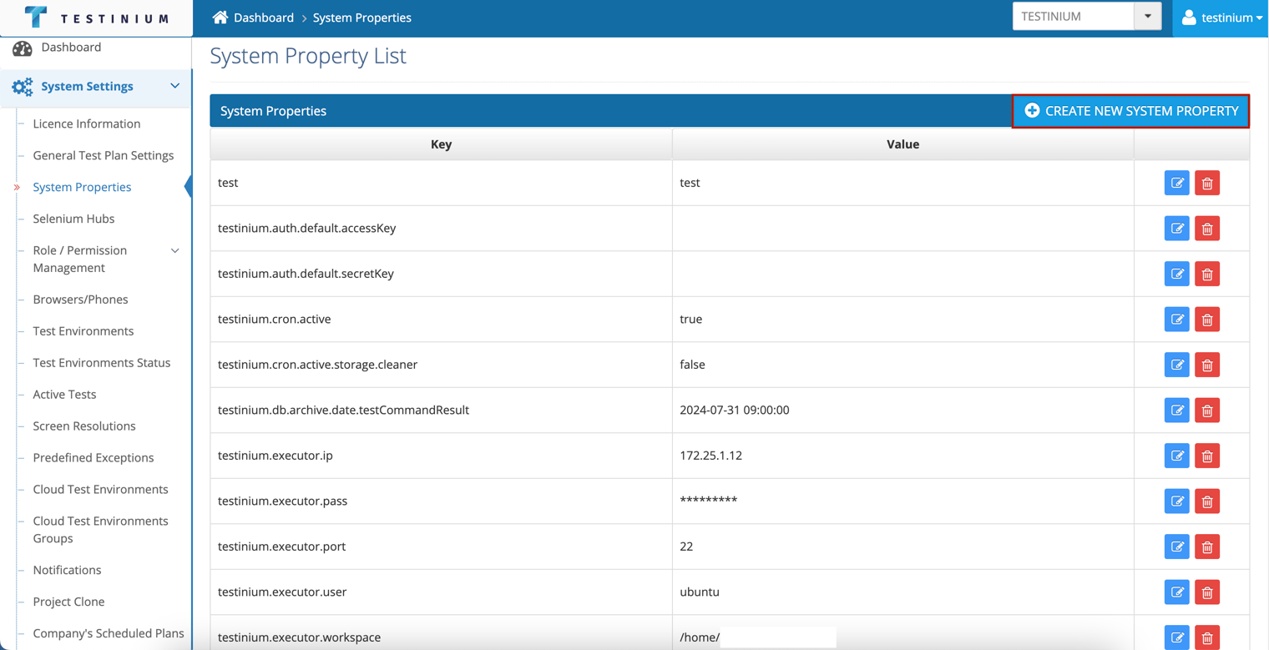Edit the test property row

tap(1177, 183)
